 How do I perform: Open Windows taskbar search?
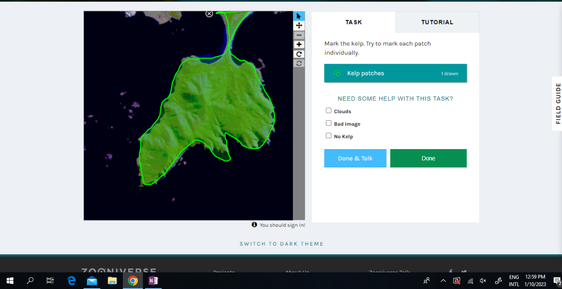(30, 281)
